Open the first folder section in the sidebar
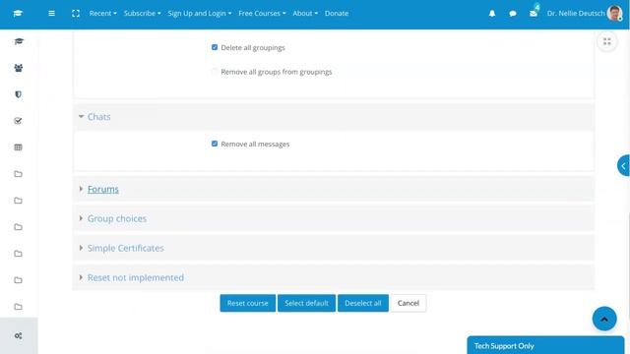 (18, 174)
